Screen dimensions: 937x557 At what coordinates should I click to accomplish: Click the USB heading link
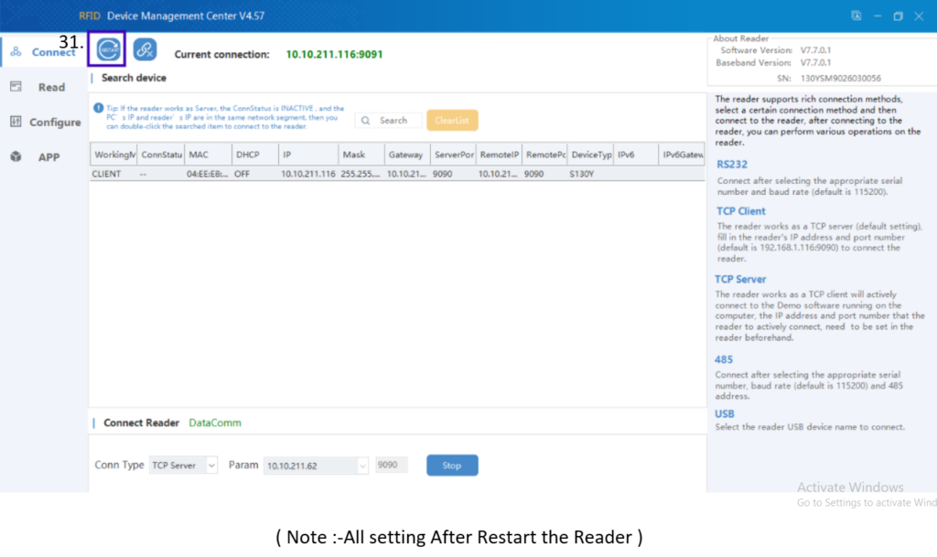point(725,413)
